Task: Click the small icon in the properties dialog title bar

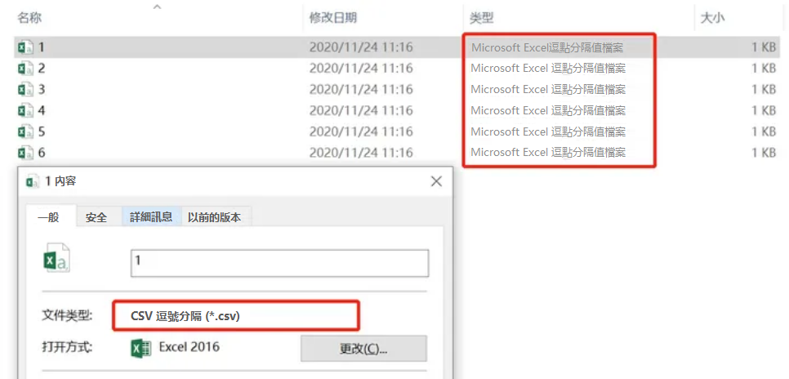Action: pyautogui.click(x=33, y=181)
